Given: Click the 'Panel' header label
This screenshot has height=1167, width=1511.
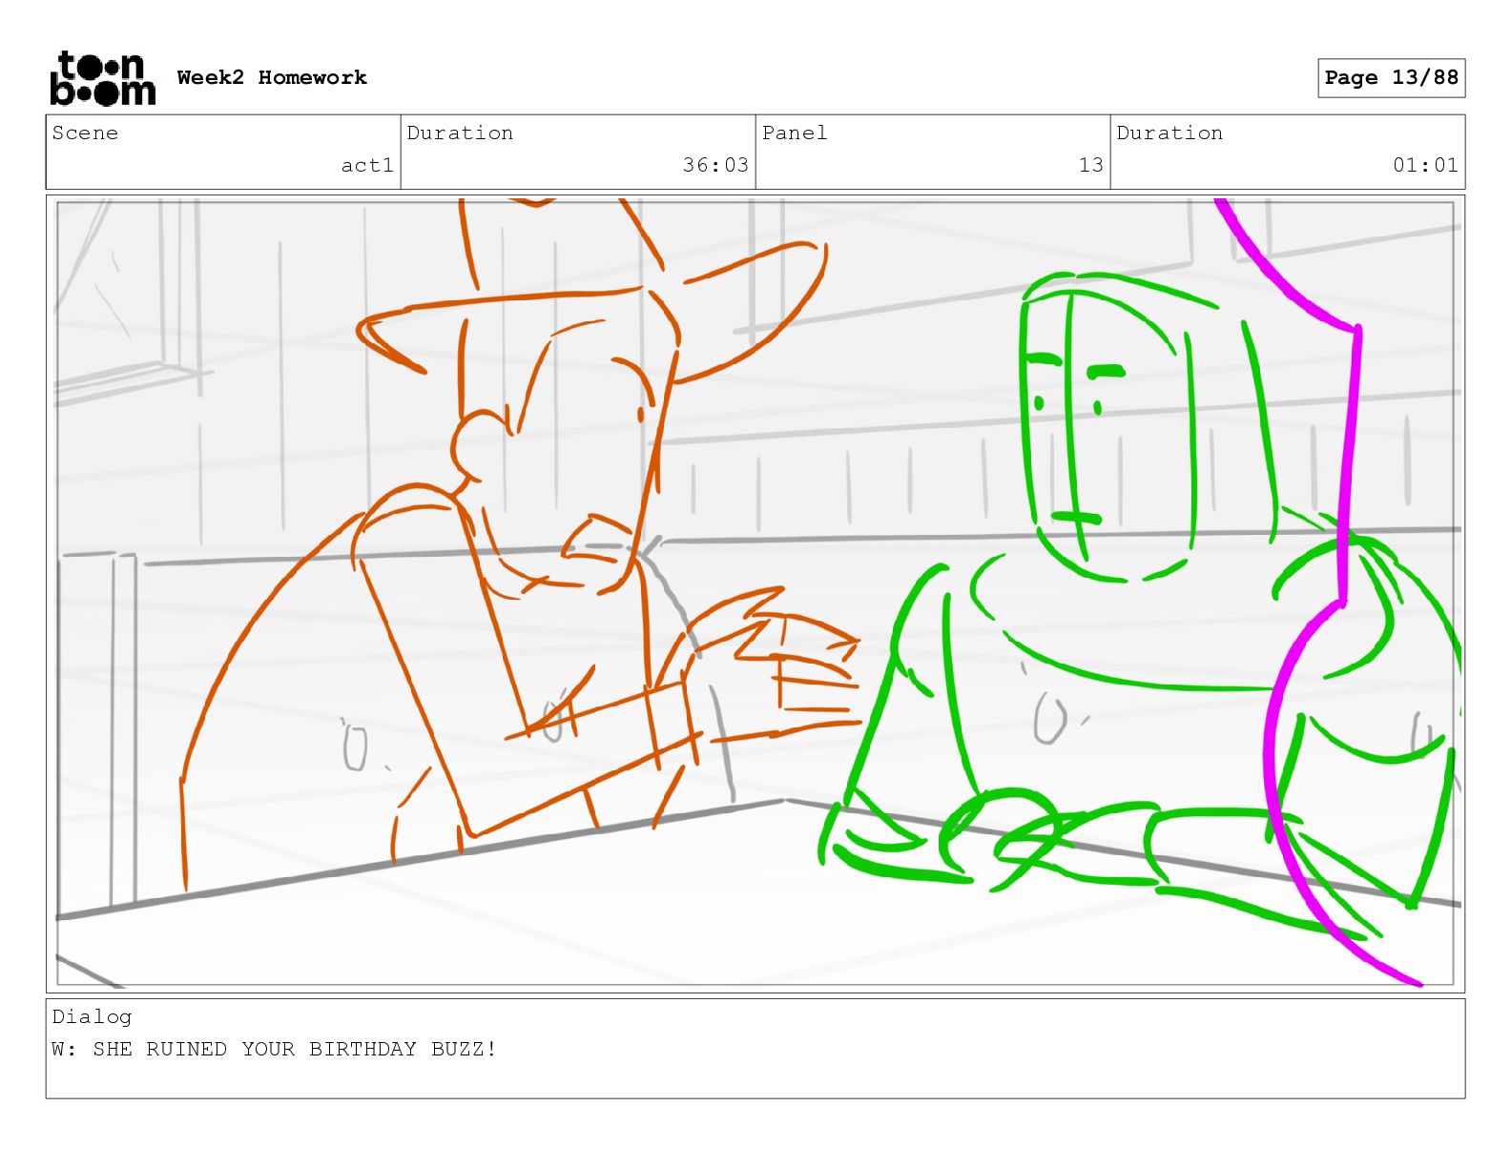Looking at the screenshot, I should pyautogui.click(x=795, y=133).
